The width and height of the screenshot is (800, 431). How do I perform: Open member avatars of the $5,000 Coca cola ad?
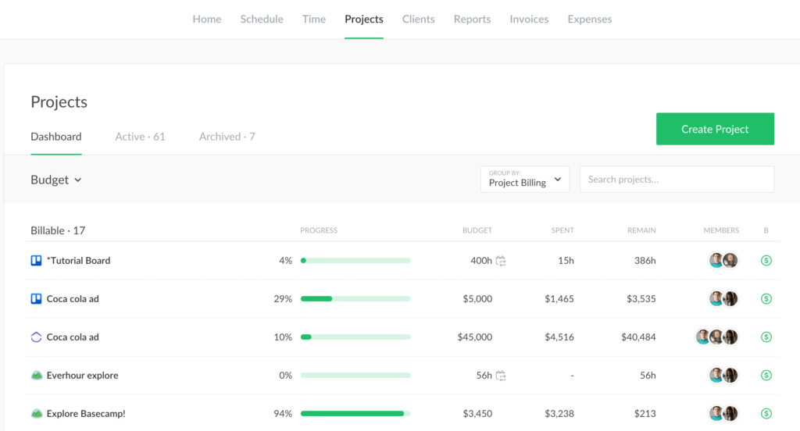[x=723, y=299]
